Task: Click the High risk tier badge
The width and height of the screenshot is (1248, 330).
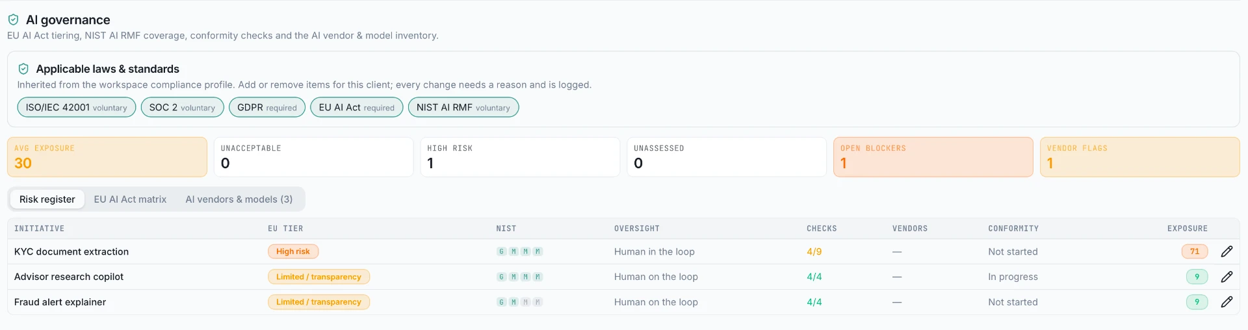Action: pos(293,251)
